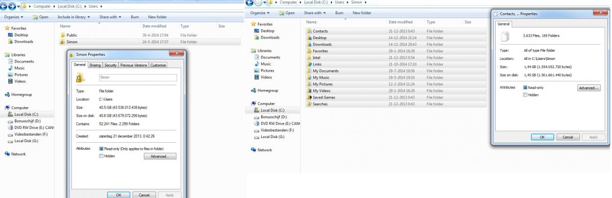Select General tab in Contacts Properties

(x=503, y=24)
